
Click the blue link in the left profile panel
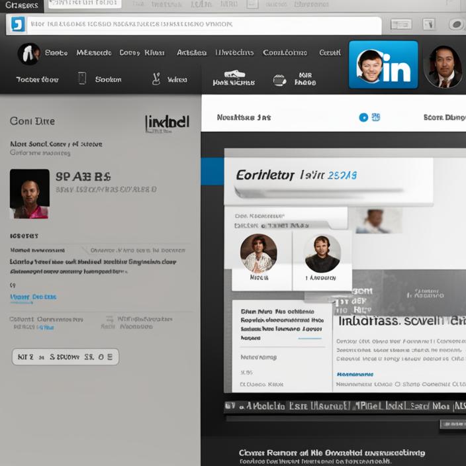[x=33, y=297]
